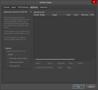This screenshot has width=98, height=90.
Task: Select the Apertures tab
Action: (34, 7)
